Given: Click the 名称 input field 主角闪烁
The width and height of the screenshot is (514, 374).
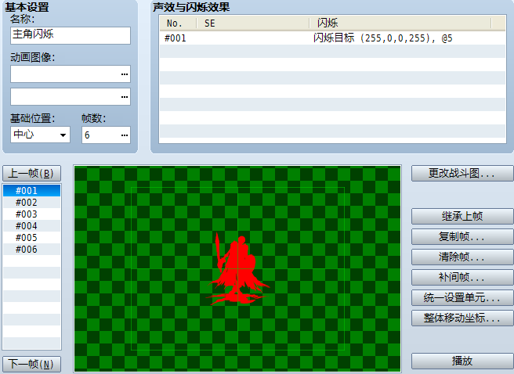Looking at the screenshot, I should (71, 35).
